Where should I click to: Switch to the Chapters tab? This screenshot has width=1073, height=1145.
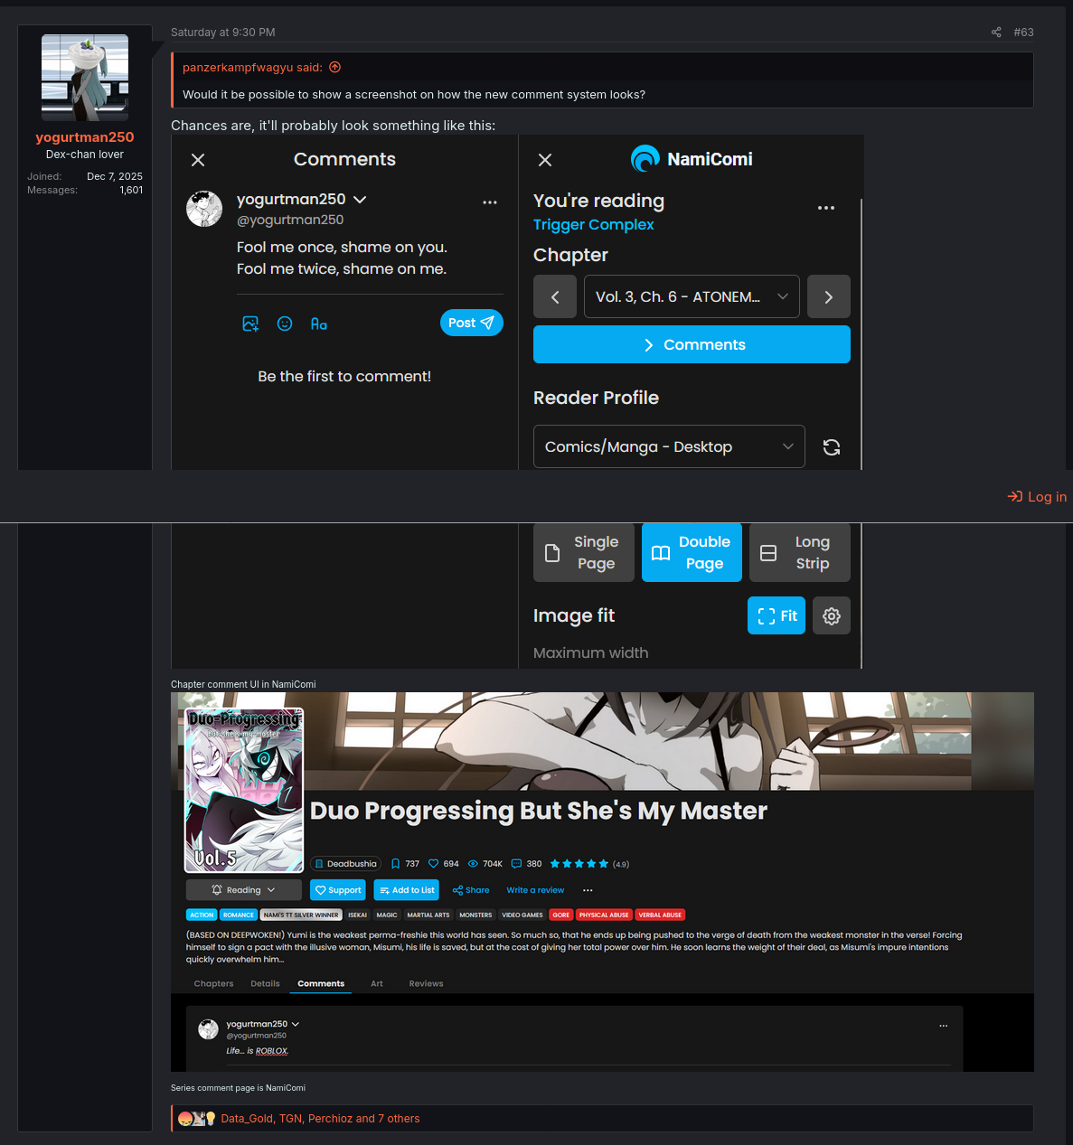pos(213,983)
